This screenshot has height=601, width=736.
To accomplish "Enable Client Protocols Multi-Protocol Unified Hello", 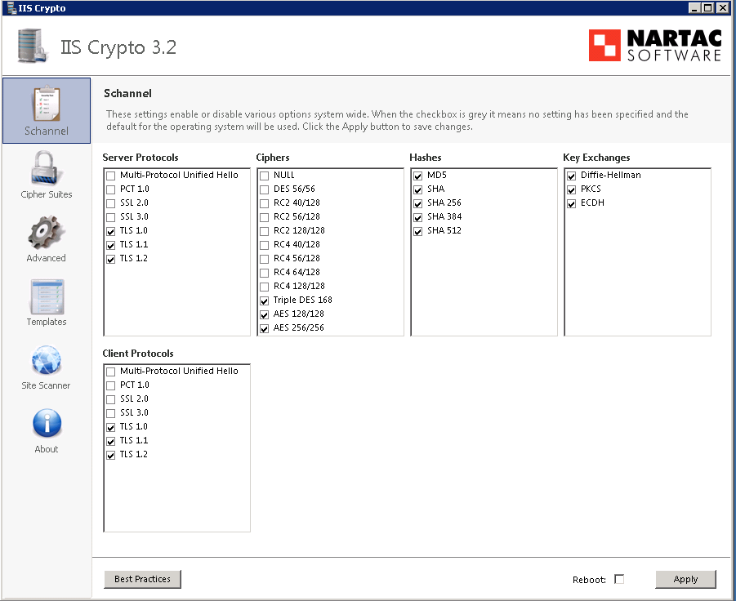I will [111, 372].
